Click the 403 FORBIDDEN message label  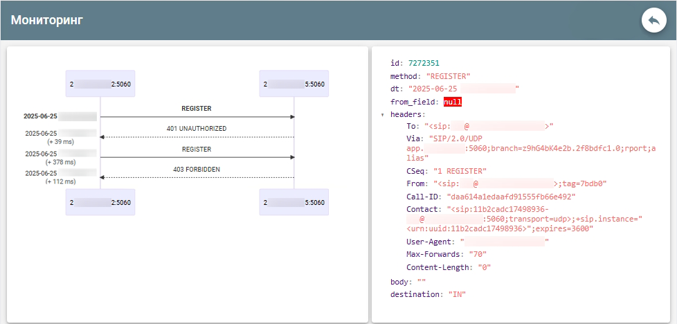point(197,169)
